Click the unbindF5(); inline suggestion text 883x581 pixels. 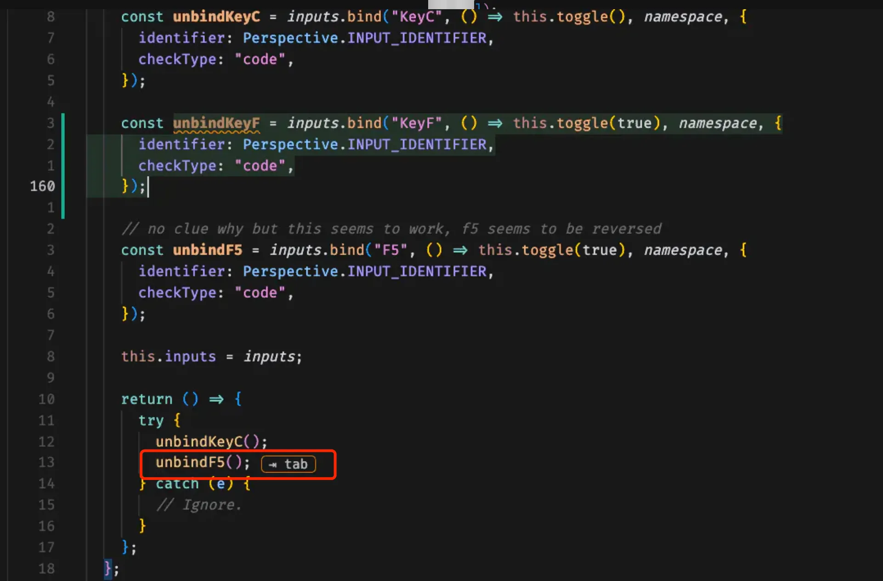(203, 462)
